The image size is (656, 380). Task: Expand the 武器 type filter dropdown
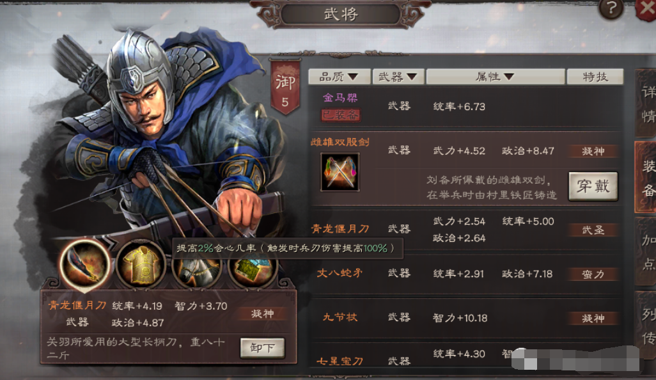pyautogui.click(x=398, y=77)
